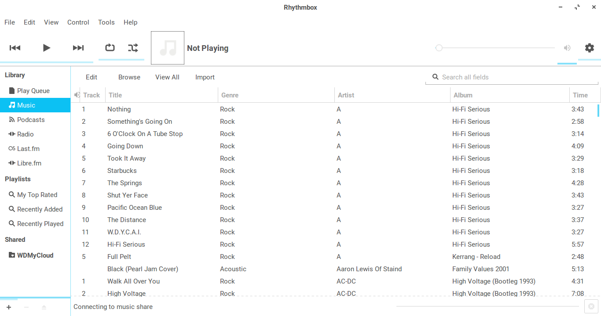Image resolution: width=601 pixels, height=316 pixels.
Task: Click Aaron Lewis Of Staind artist cell
Action: [x=369, y=269]
